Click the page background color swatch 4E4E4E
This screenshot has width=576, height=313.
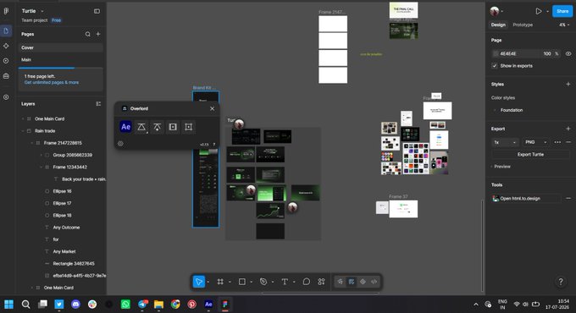pyautogui.click(x=496, y=53)
